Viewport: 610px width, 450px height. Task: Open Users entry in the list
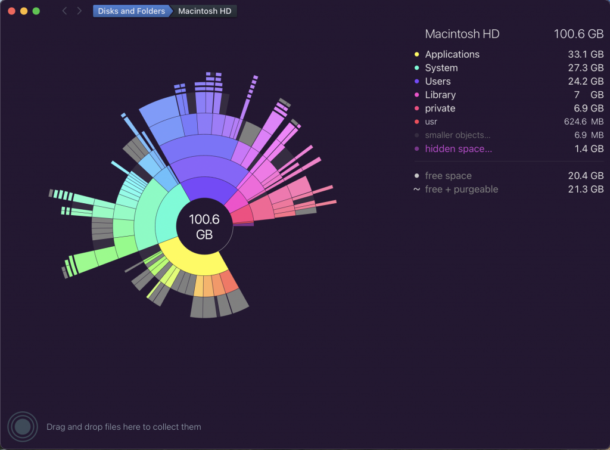coord(509,81)
